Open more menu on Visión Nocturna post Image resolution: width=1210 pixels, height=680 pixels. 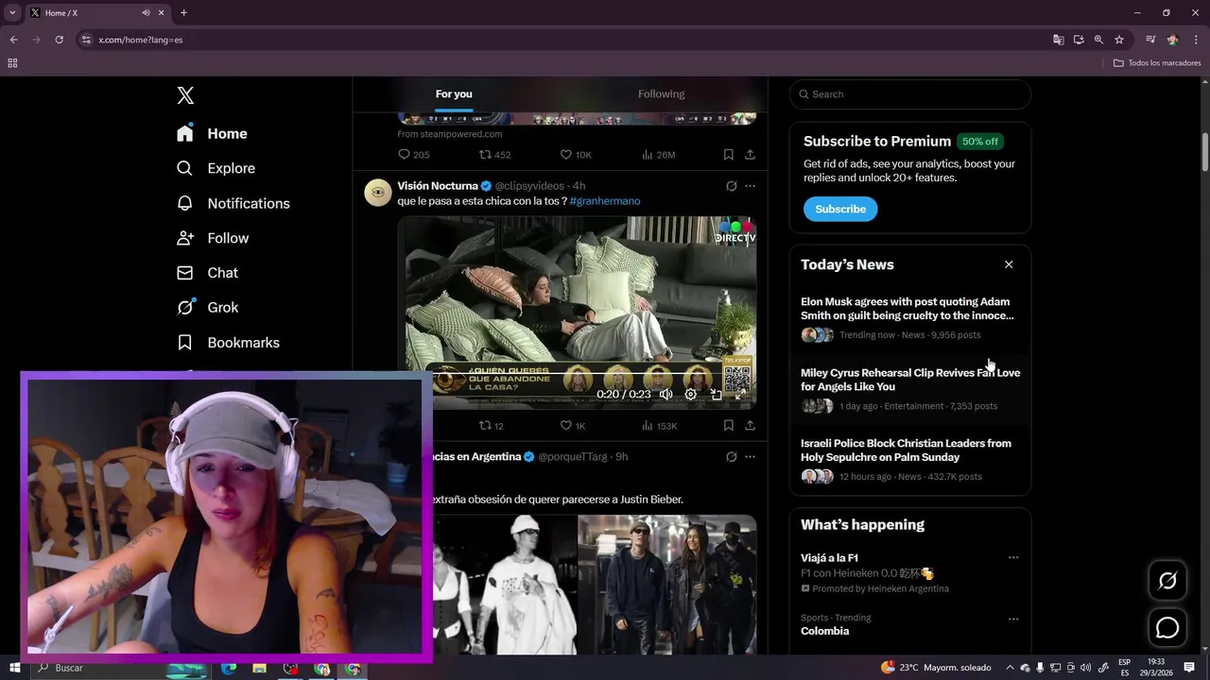[x=750, y=186]
